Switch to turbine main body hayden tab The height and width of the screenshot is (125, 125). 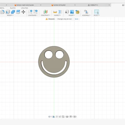point(24,5)
